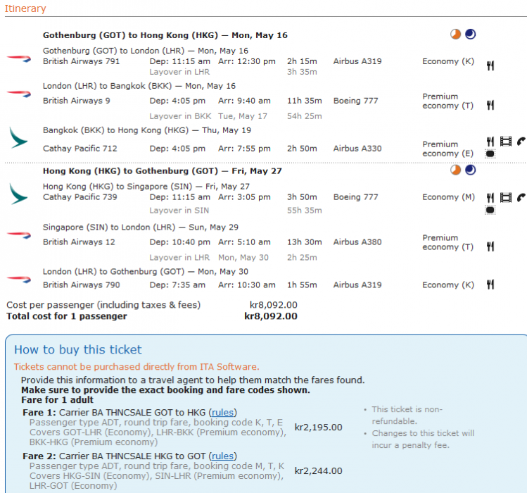Click the meal icon for British Airways 791
This screenshot has height=493, width=527.
(x=490, y=65)
